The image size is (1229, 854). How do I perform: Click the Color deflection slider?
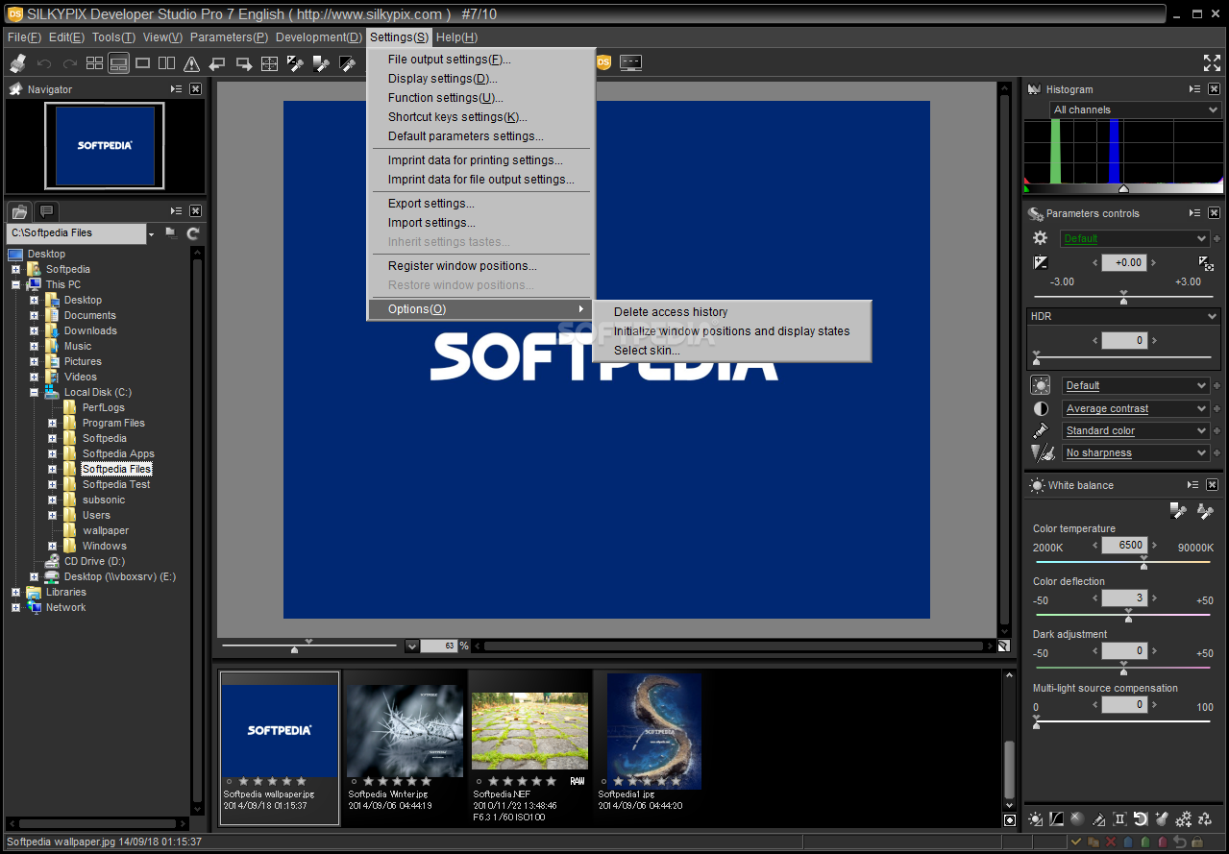(x=1123, y=617)
